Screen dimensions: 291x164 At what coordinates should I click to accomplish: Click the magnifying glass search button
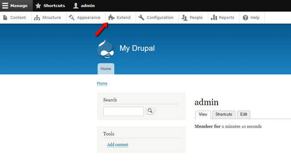click(x=150, y=111)
